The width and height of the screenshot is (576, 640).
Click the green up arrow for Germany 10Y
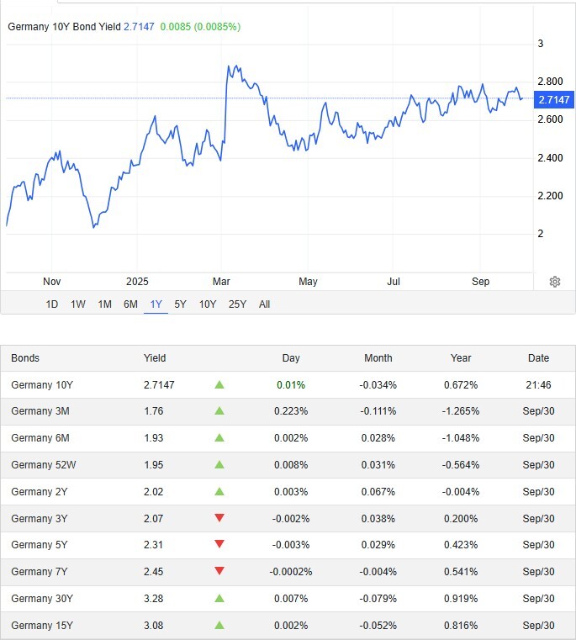point(219,384)
